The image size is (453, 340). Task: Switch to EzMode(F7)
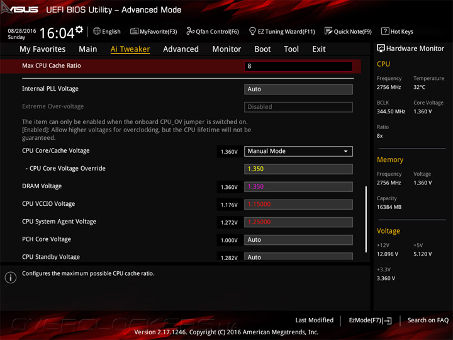pos(370,320)
